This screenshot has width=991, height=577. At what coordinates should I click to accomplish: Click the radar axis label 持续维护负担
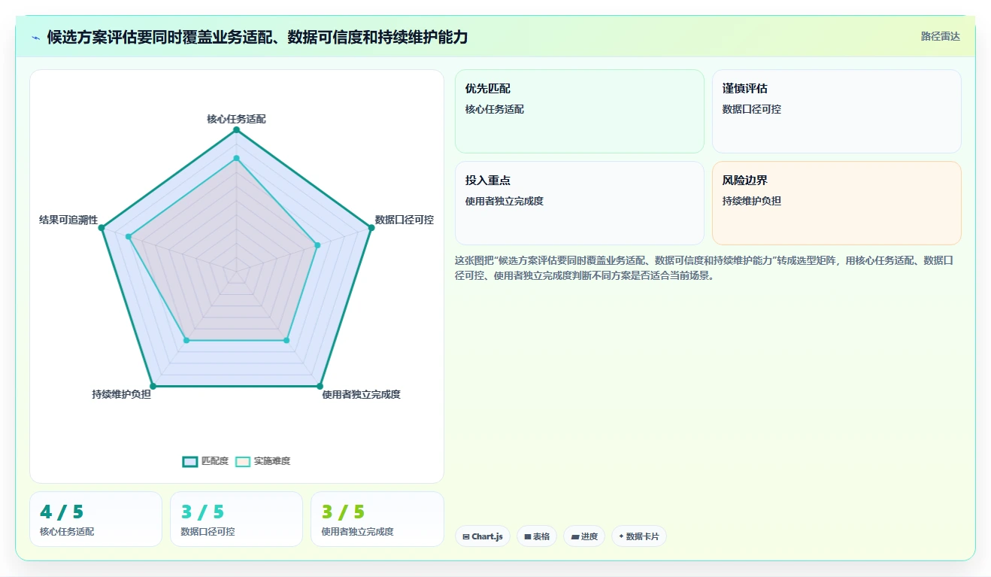[x=121, y=394]
